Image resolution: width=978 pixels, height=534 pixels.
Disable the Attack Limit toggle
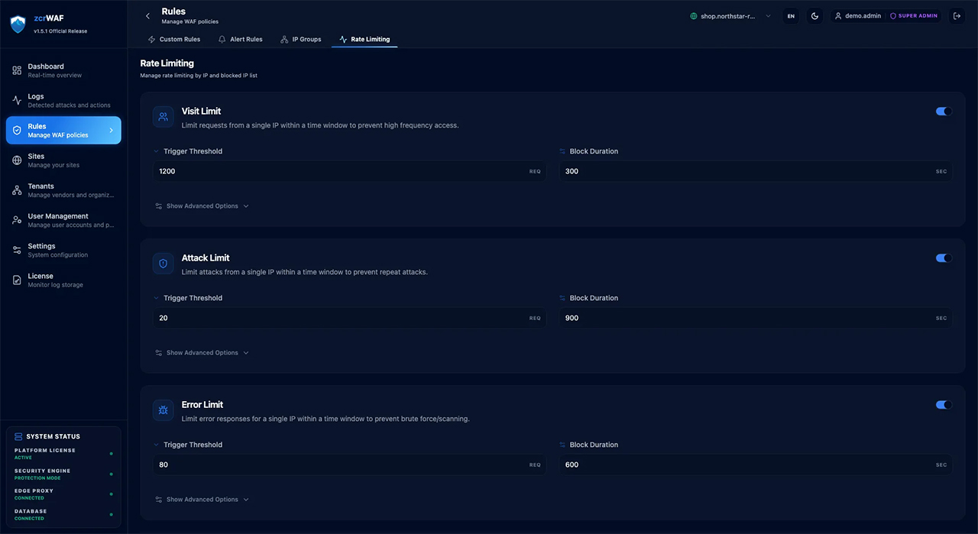point(944,258)
